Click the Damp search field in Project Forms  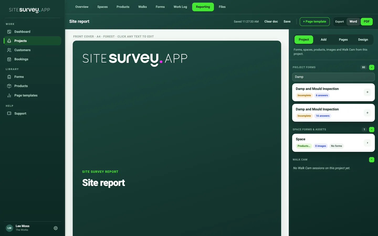[333, 77]
